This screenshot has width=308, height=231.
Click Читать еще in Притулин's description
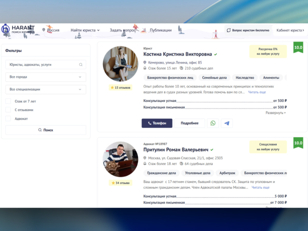point(261,188)
